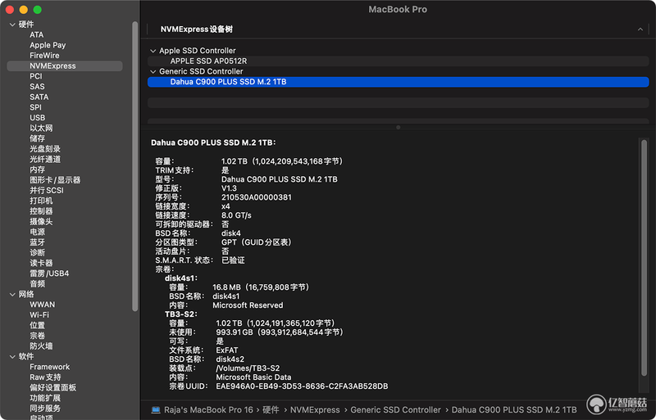656x420 pixels.
Task: Open 功能扩展 under 软件
Action: (x=45, y=398)
